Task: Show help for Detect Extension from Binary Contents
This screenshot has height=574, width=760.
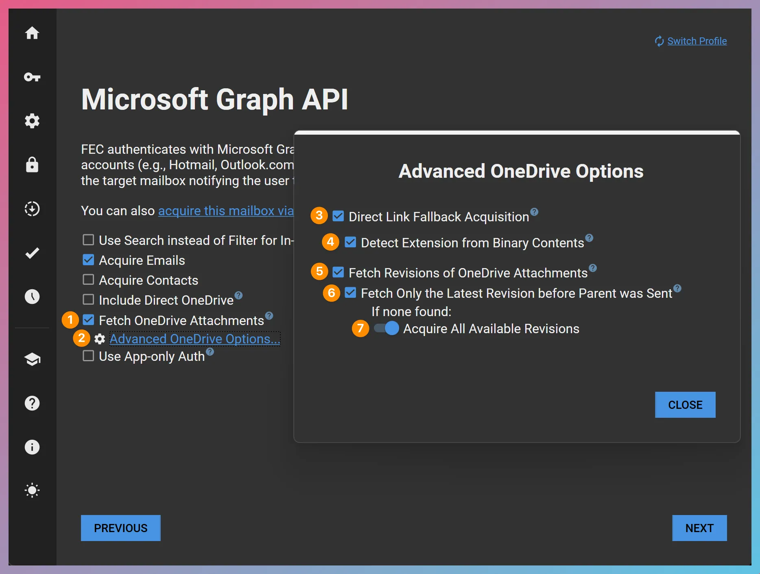Action: click(589, 238)
